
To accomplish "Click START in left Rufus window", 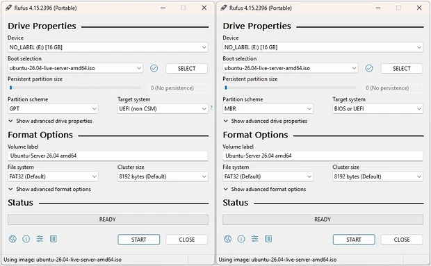I will (x=139, y=240).
